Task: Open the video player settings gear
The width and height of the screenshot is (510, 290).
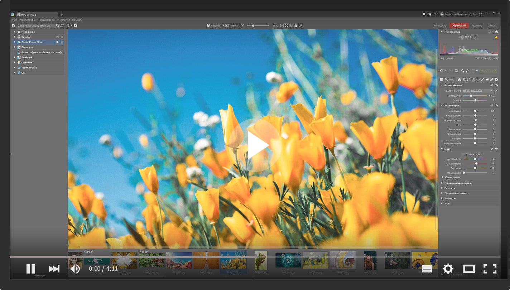Action: coord(448,269)
